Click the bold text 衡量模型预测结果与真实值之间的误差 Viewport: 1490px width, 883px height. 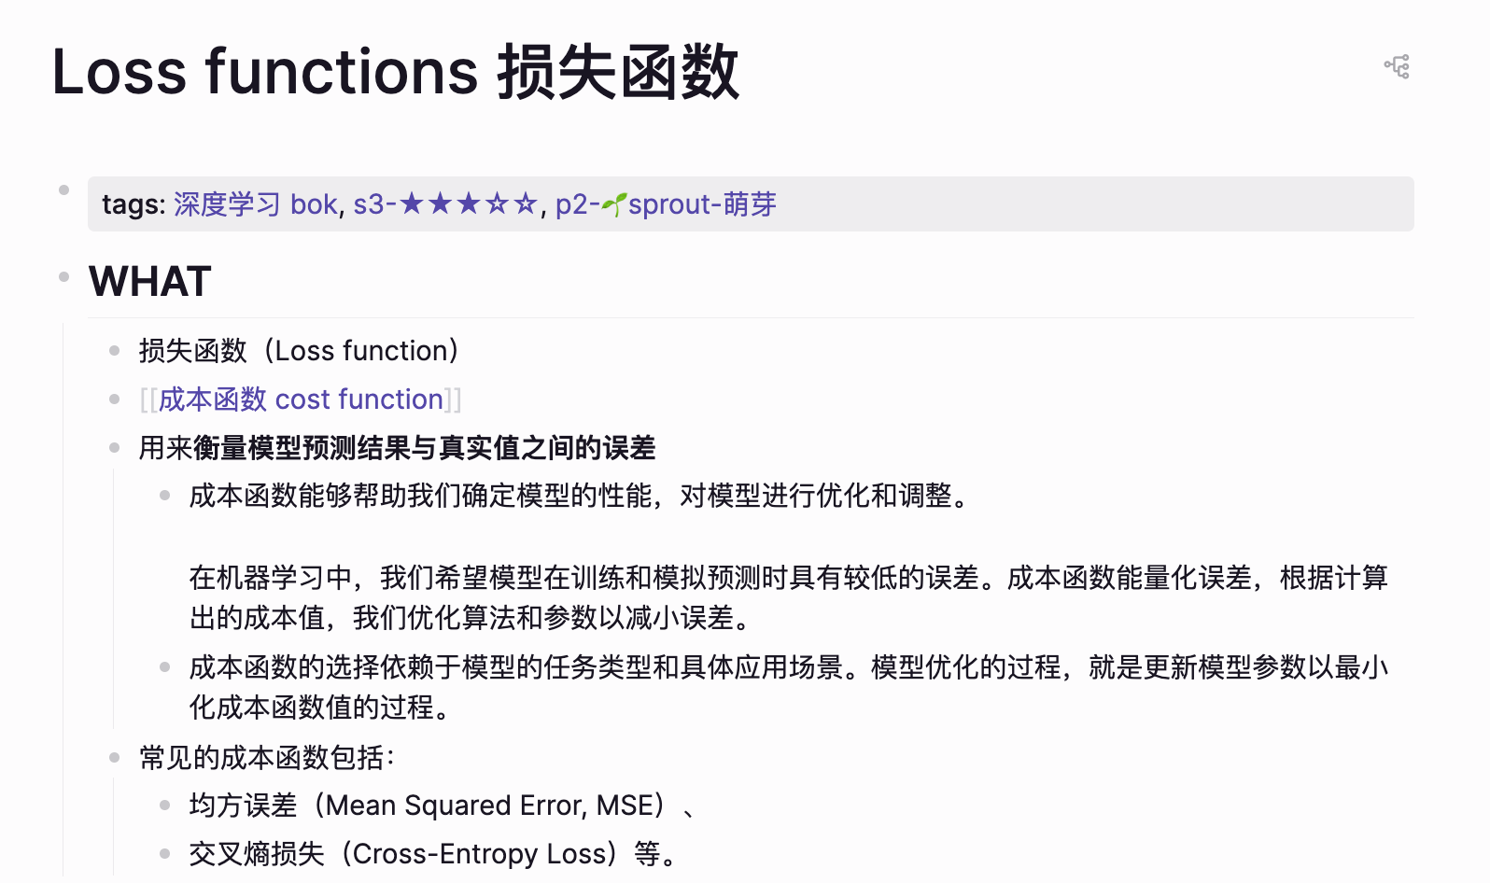[425, 448]
